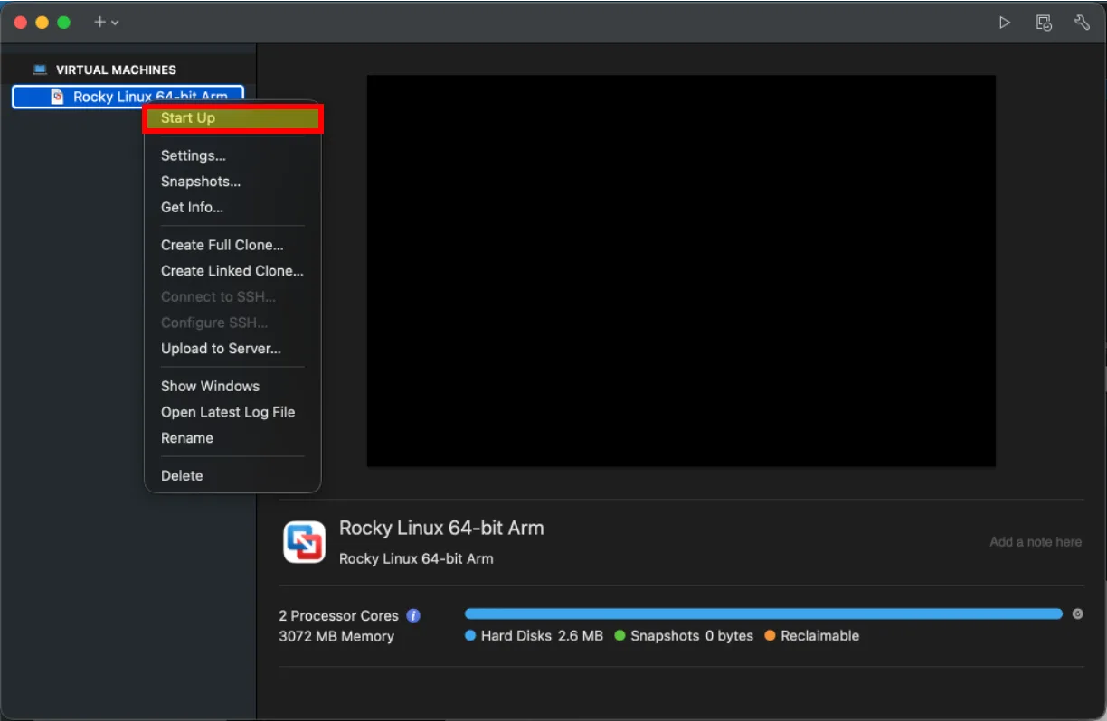Click the Hard Disks 2.6 MB label

pos(542,636)
